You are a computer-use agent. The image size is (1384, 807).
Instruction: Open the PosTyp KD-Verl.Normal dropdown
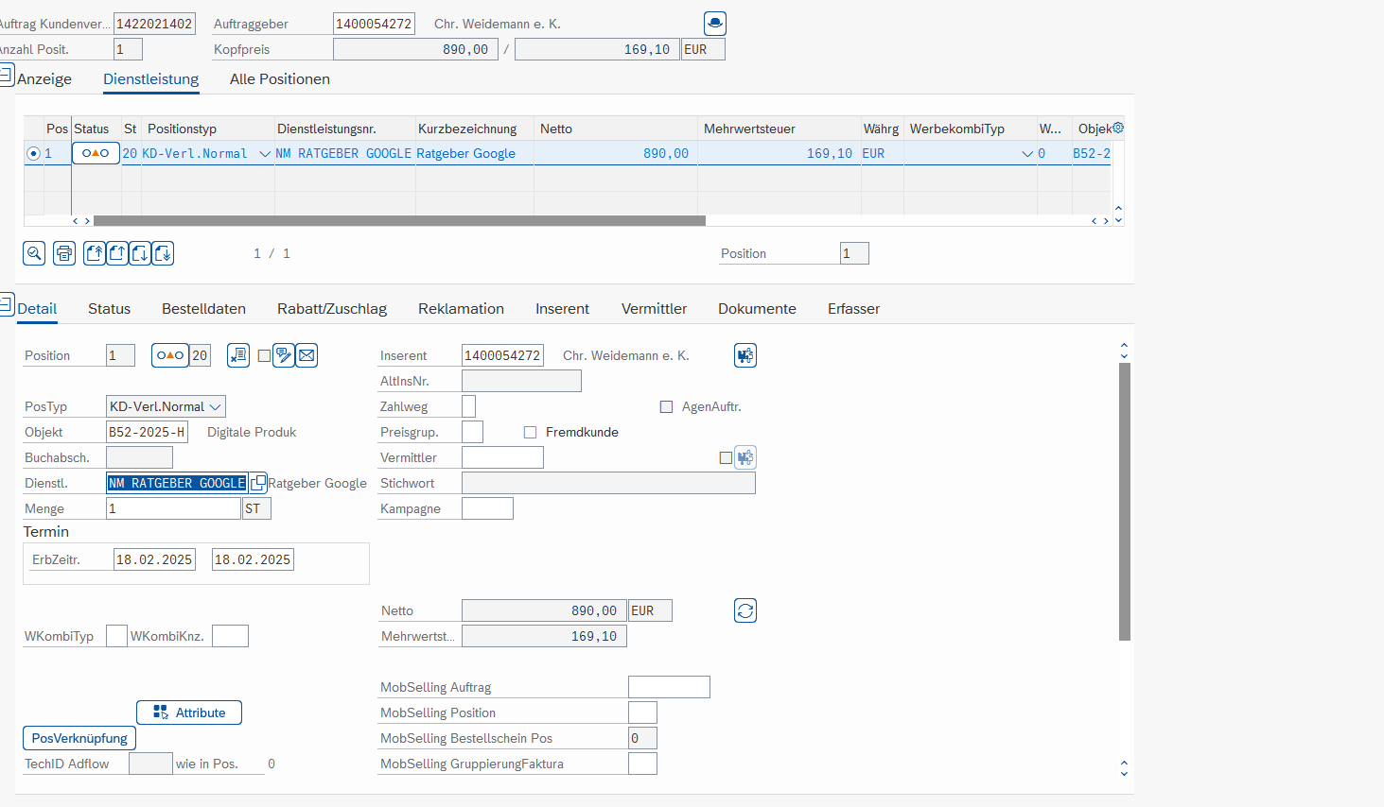point(216,406)
